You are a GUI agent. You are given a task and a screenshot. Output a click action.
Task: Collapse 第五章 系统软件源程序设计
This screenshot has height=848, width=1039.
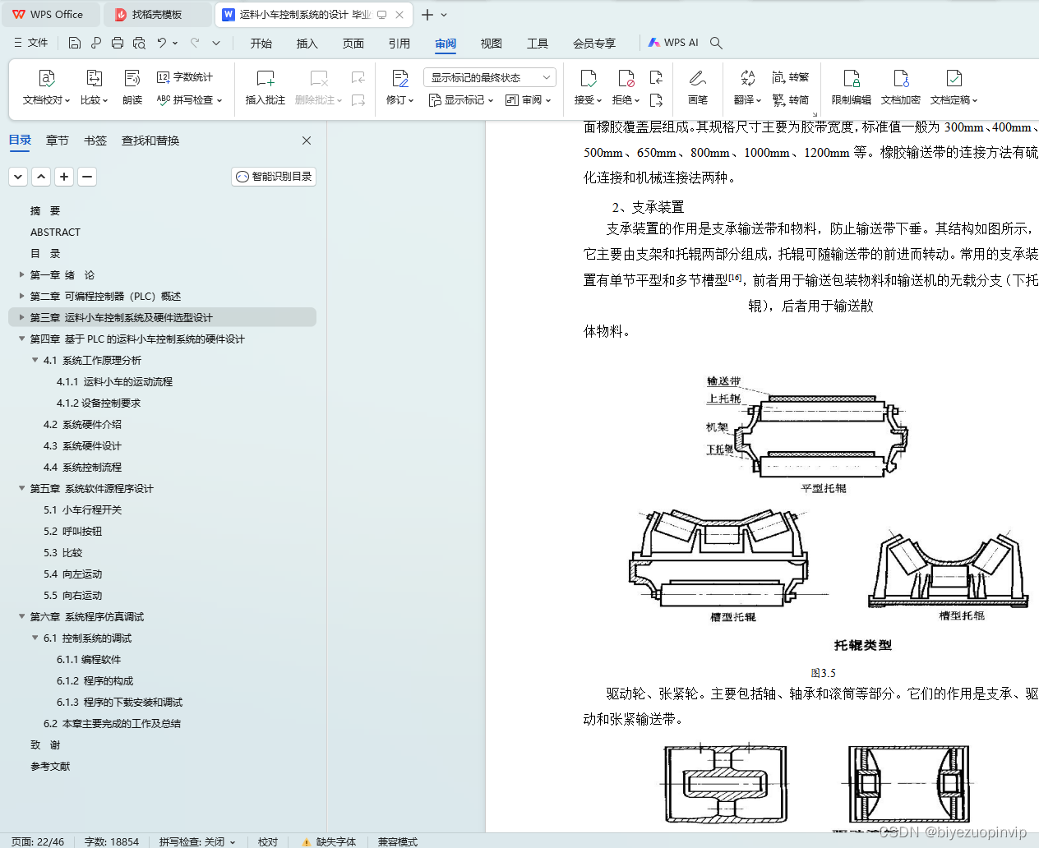tap(21, 489)
